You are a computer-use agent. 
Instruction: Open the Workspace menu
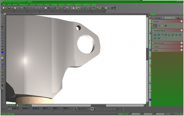click(23, 5)
